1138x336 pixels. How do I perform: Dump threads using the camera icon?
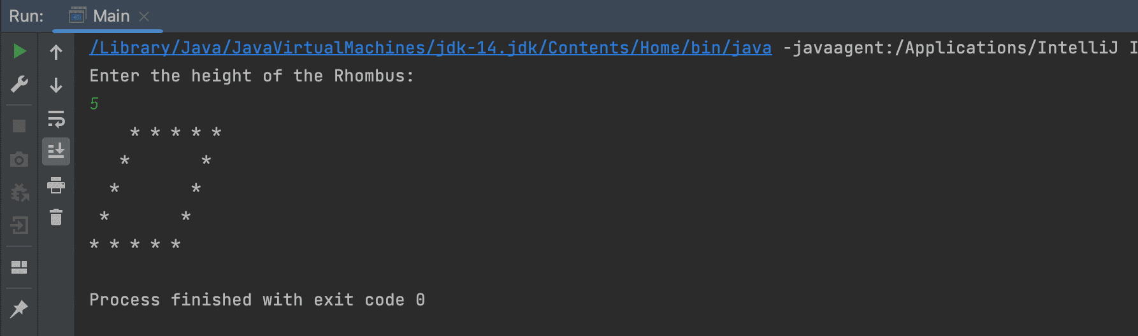[19, 159]
